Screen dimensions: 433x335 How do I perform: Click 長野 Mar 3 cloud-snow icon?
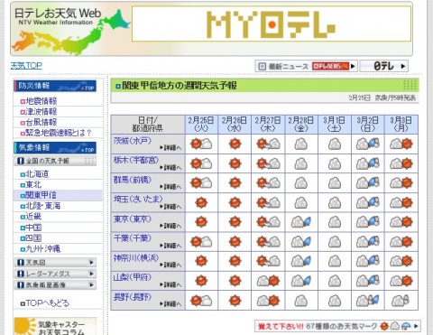pyautogui.click(x=401, y=301)
